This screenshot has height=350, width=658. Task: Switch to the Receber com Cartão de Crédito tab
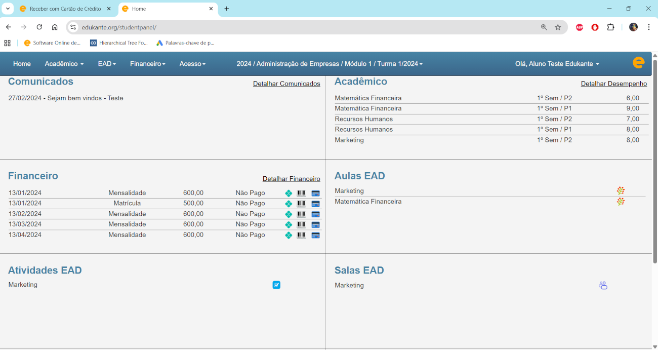click(x=65, y=9)
